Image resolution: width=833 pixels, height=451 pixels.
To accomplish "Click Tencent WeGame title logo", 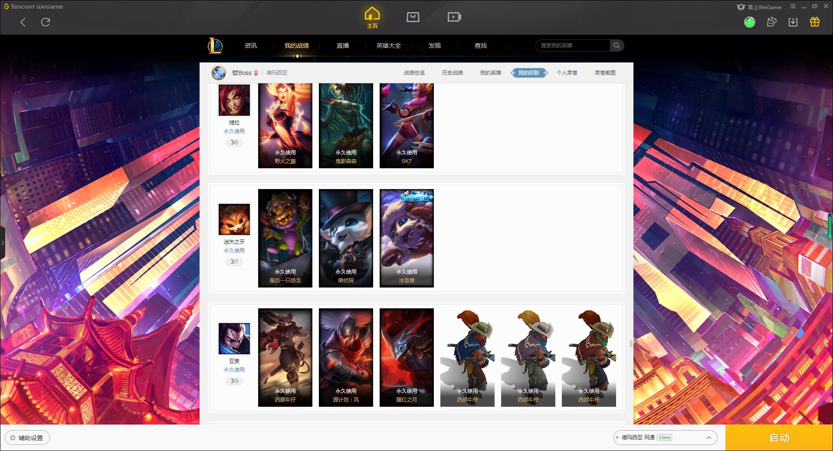I will pos(33,7).
